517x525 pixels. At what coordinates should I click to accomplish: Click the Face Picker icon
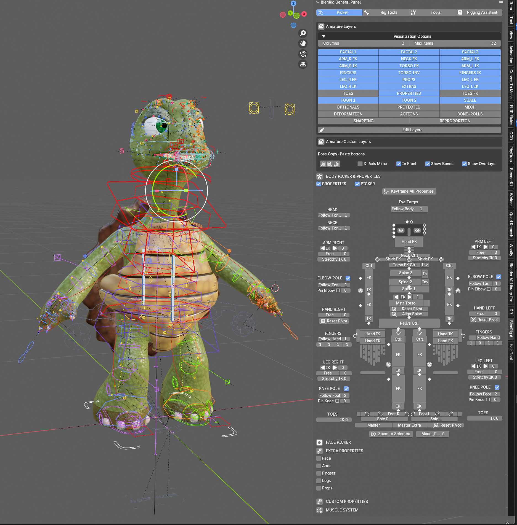pyautogui.click(x=319, y=442)
